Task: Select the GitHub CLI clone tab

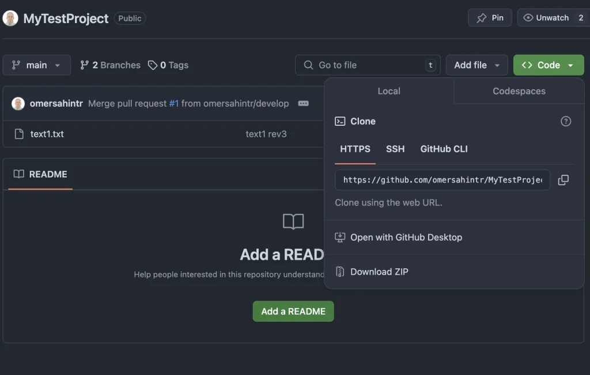Action: pyautogui.click(x=444, y=149)
